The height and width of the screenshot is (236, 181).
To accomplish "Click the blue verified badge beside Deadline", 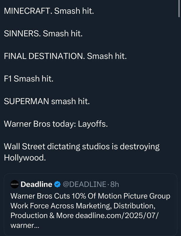I will click(x=57, y=184).
